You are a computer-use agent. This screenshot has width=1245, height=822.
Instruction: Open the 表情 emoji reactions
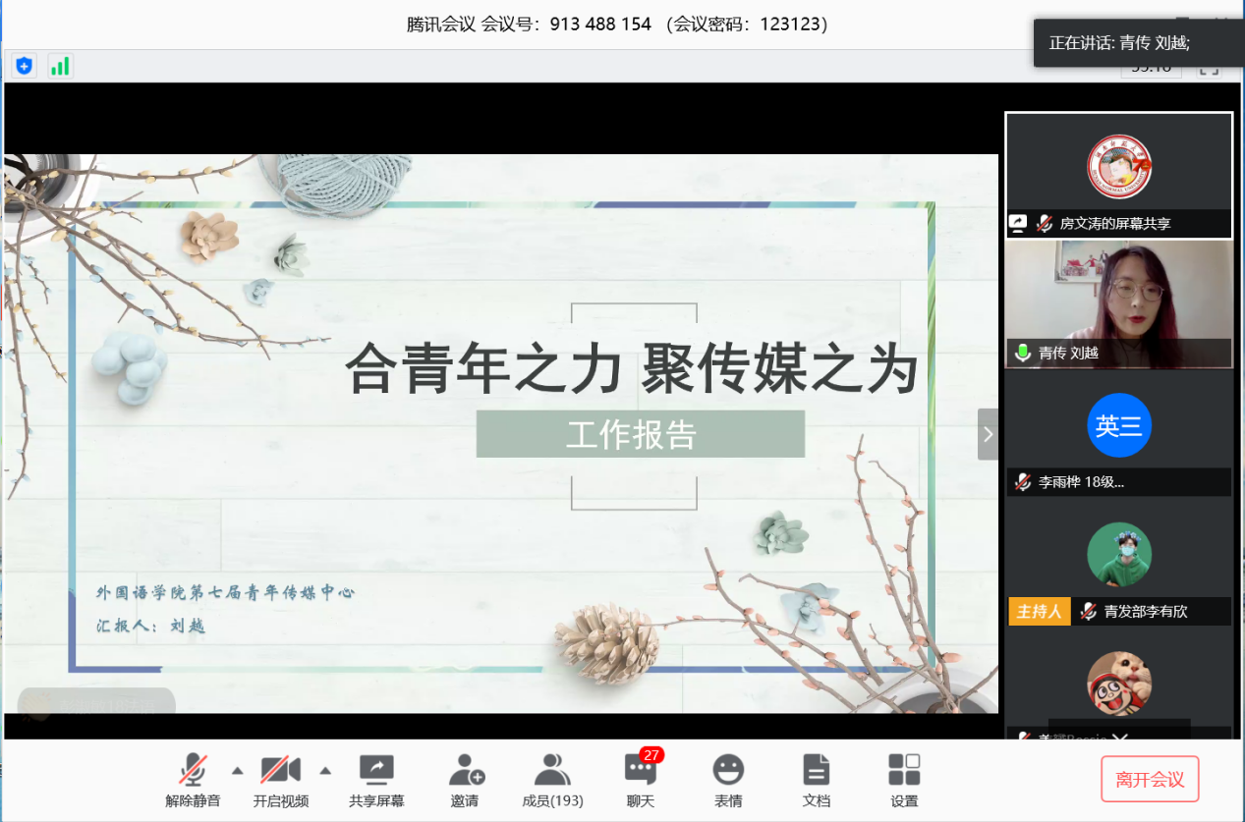pos(728,781)
